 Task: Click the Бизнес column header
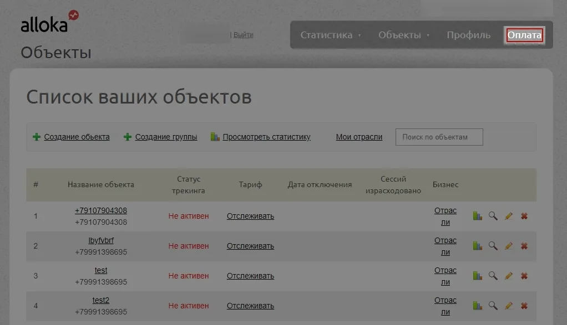[445, 185]
